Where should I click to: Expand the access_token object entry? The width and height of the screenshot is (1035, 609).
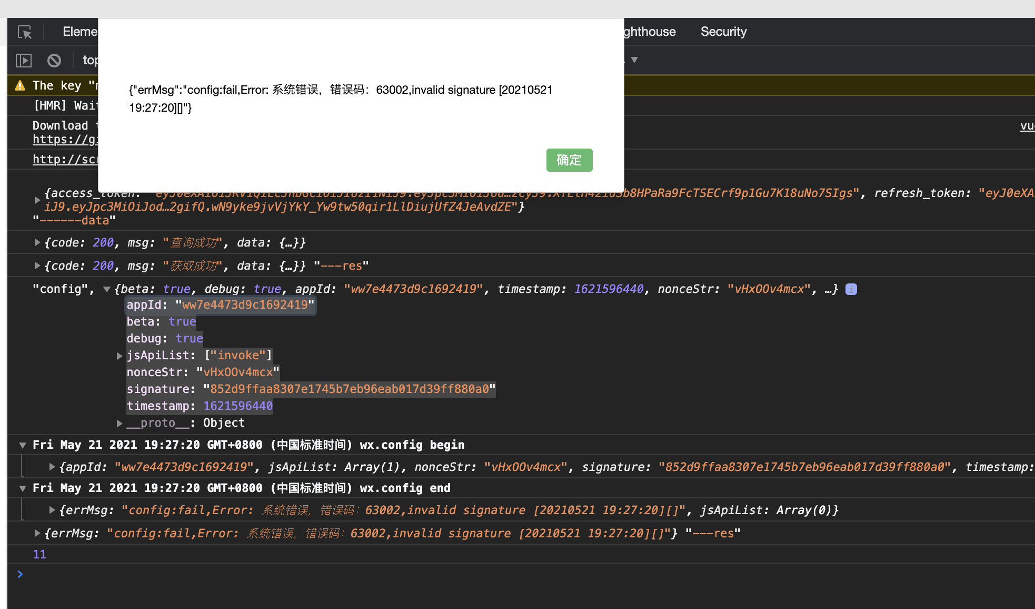pos(37,200)
